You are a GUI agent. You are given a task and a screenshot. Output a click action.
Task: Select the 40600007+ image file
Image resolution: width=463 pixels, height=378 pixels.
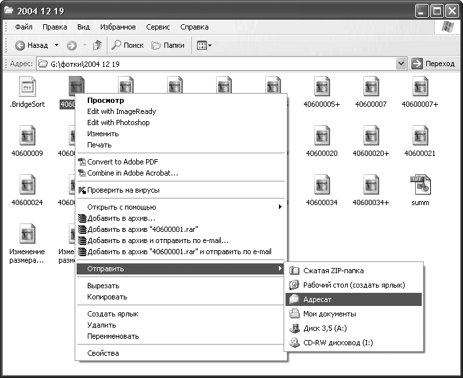[420, 87]
